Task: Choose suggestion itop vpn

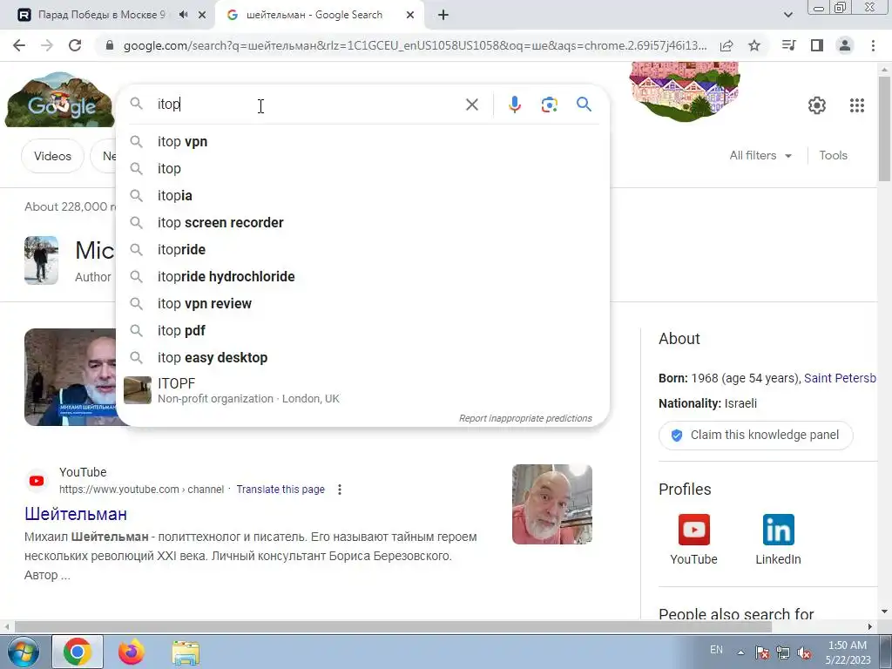Action: (x=362, y=142)
